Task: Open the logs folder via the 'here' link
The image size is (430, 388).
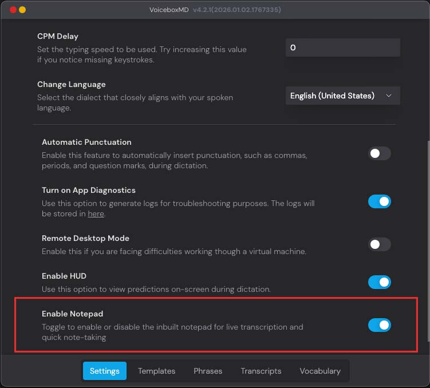Action: (x=96, y=214)
